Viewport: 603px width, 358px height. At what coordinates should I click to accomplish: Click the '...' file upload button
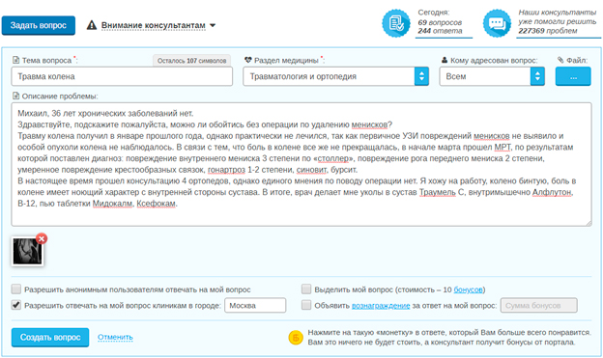pos(573,76)
